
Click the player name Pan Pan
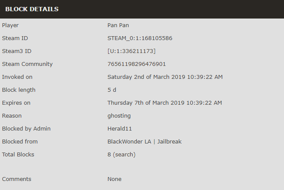(118, 25)
